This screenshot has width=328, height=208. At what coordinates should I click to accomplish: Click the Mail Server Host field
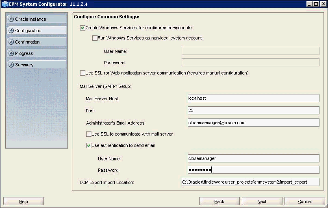coord(254,98)
